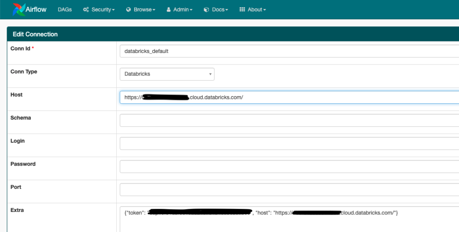Open the Admin dropdown menu
459x232 pixels.
(x=180, y=10)
